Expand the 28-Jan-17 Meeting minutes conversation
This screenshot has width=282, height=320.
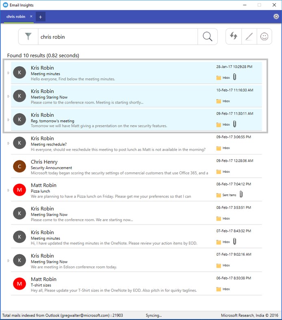tap(9, 73)
